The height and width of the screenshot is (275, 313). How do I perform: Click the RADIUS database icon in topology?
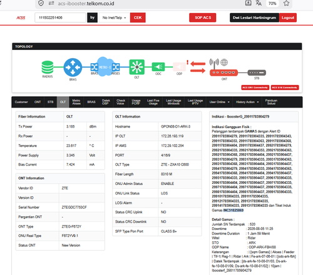(x=48, y=67)
